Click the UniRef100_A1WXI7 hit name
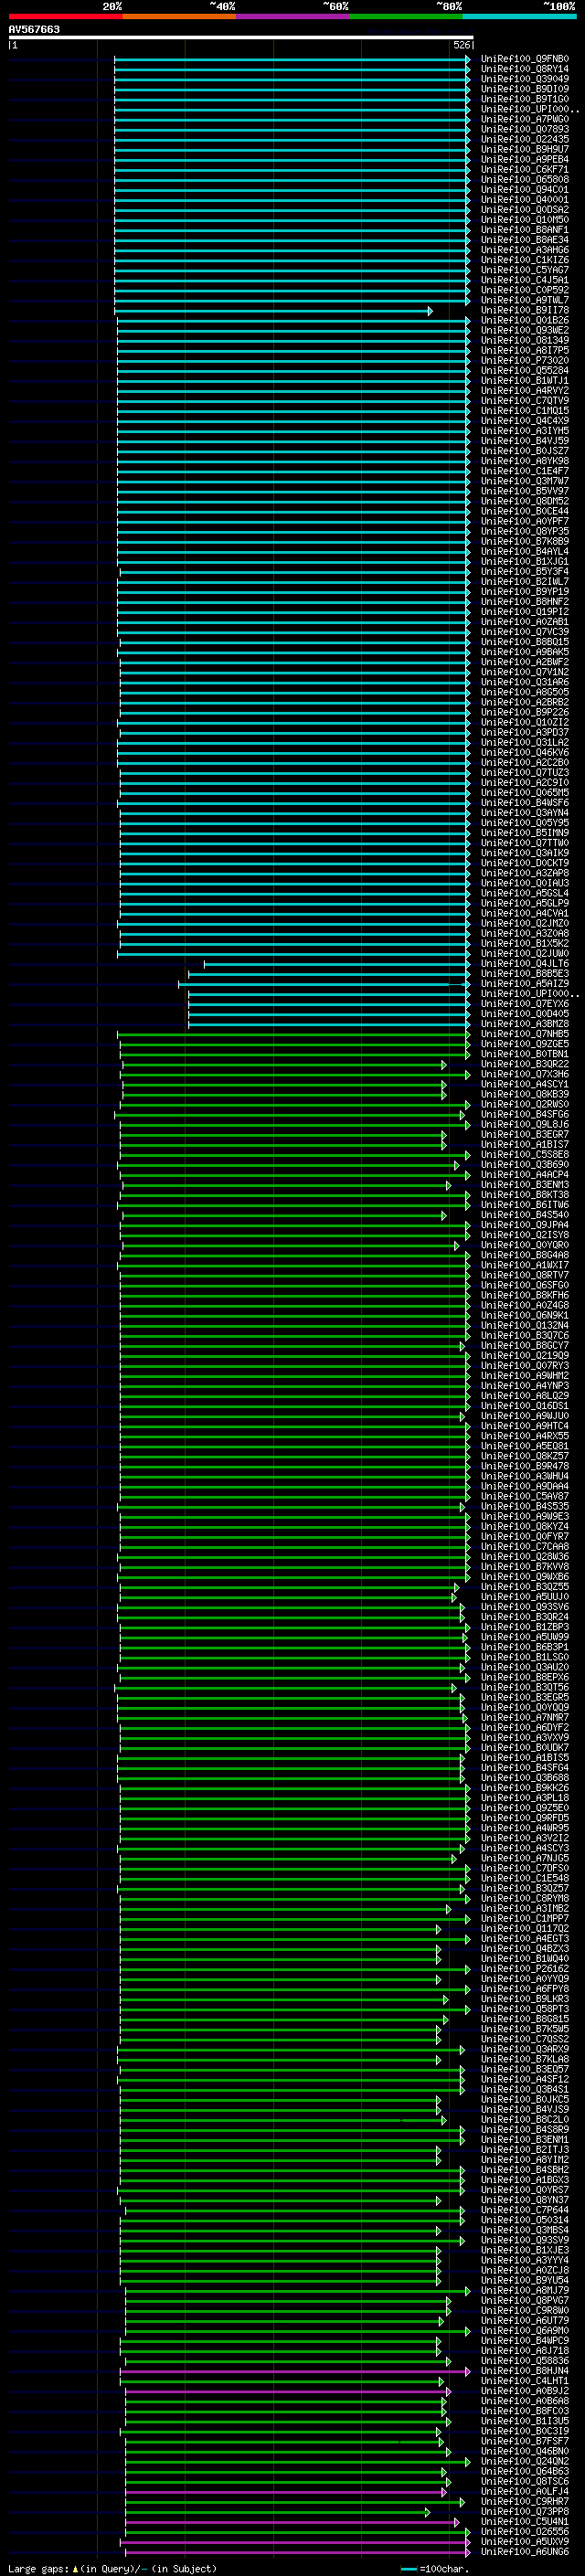The width and height of the screenshot is (585, 2576). (x=525, y=1266)
